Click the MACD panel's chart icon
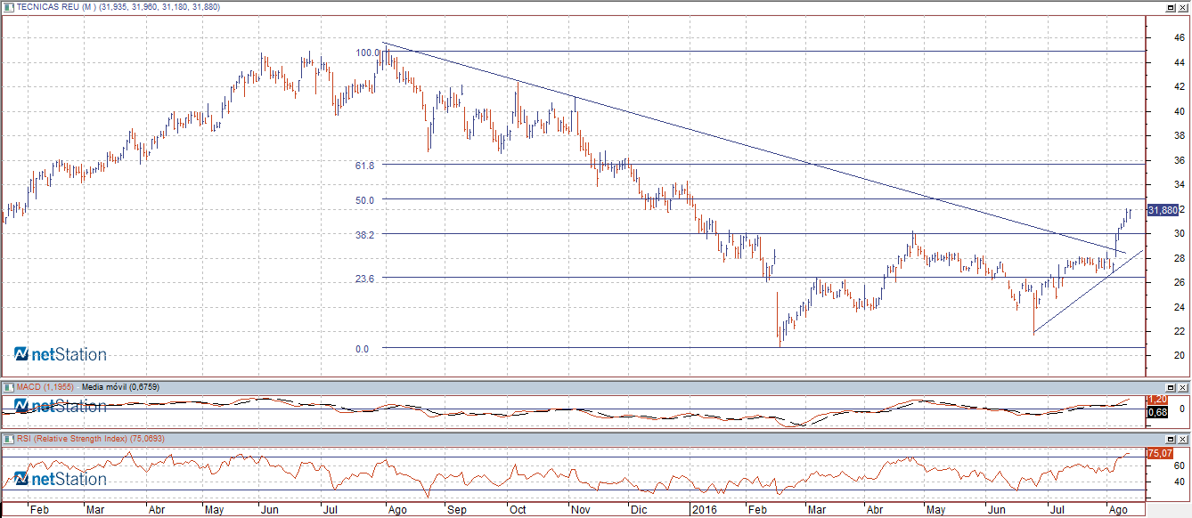Screen dimensions: 1192x518 point(8,387)
